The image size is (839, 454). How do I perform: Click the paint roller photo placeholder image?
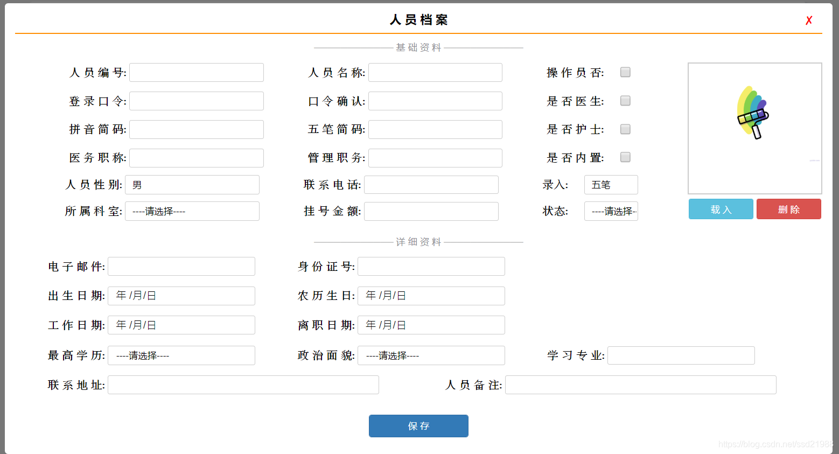(754, 128)
